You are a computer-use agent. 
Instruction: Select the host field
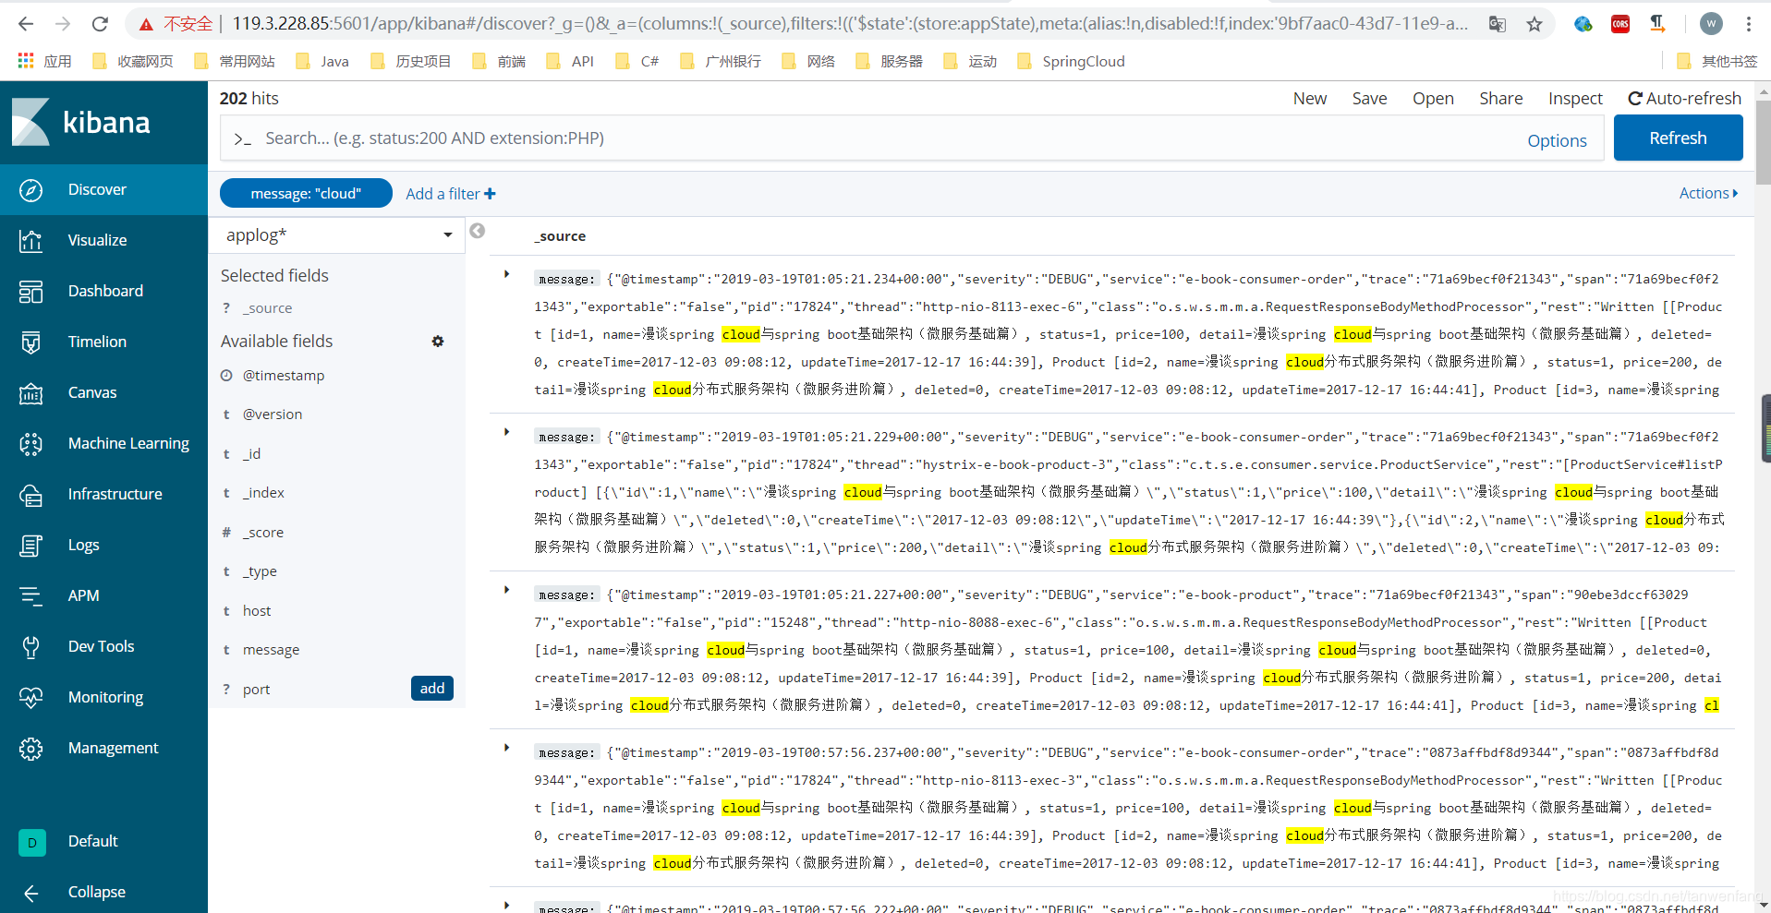257,611
